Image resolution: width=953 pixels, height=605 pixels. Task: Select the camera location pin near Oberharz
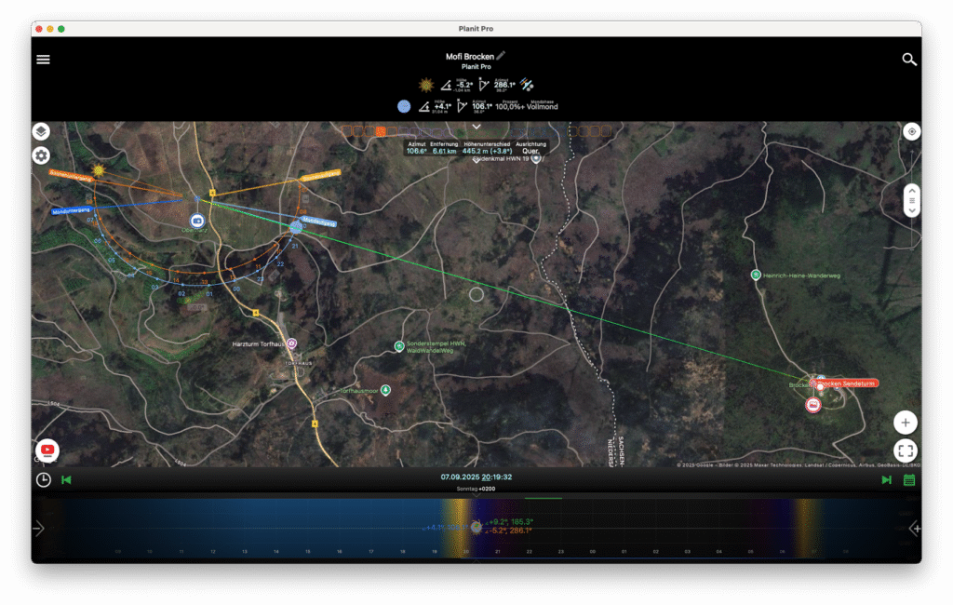click(197, 221)
